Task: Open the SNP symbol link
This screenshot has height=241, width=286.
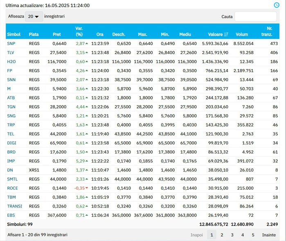Action: 11,43
